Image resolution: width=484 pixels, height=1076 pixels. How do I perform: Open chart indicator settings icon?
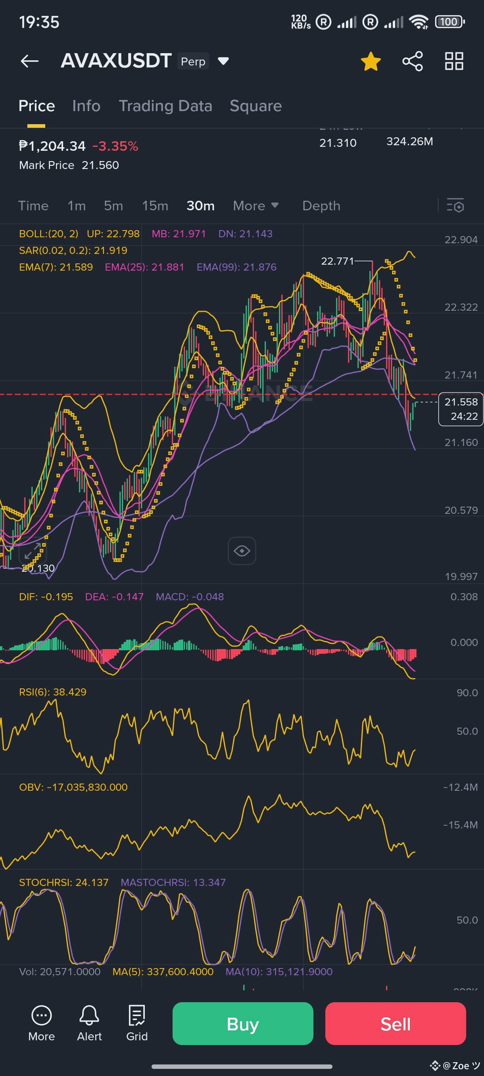[455, 206]
